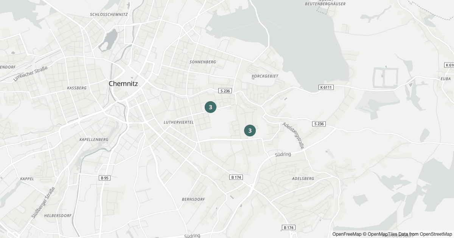Click the B 174 shield above Bernsdorf
454x238 pixels.
pos(236,177)
